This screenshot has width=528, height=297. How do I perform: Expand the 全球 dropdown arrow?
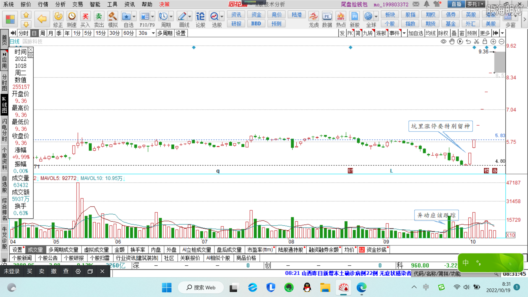pos(376,16)
